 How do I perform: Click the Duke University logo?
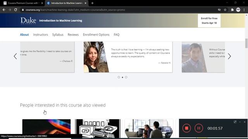pyautogui.click(x=28, y=20)
